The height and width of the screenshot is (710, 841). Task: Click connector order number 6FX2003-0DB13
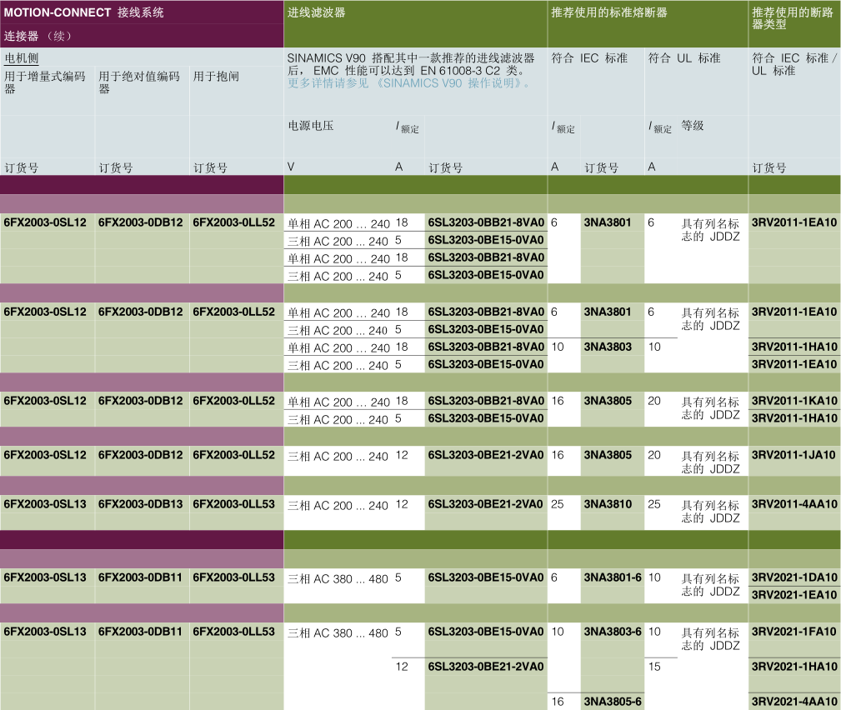click(x=141, y=504)
